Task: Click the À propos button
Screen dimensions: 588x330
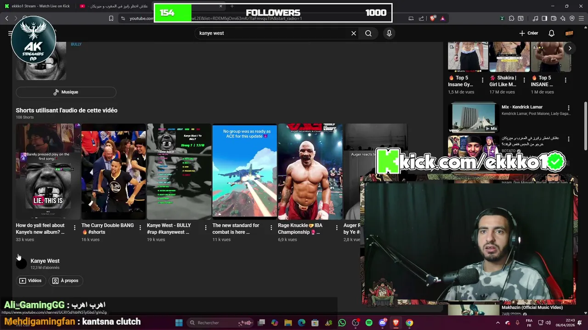Action: (65, 280)
